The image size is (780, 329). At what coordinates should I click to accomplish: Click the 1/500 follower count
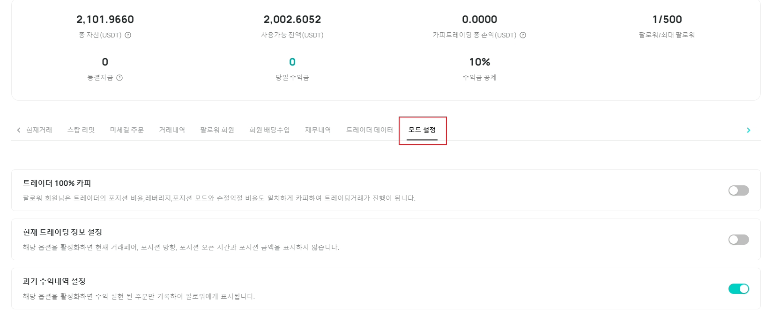667,19
